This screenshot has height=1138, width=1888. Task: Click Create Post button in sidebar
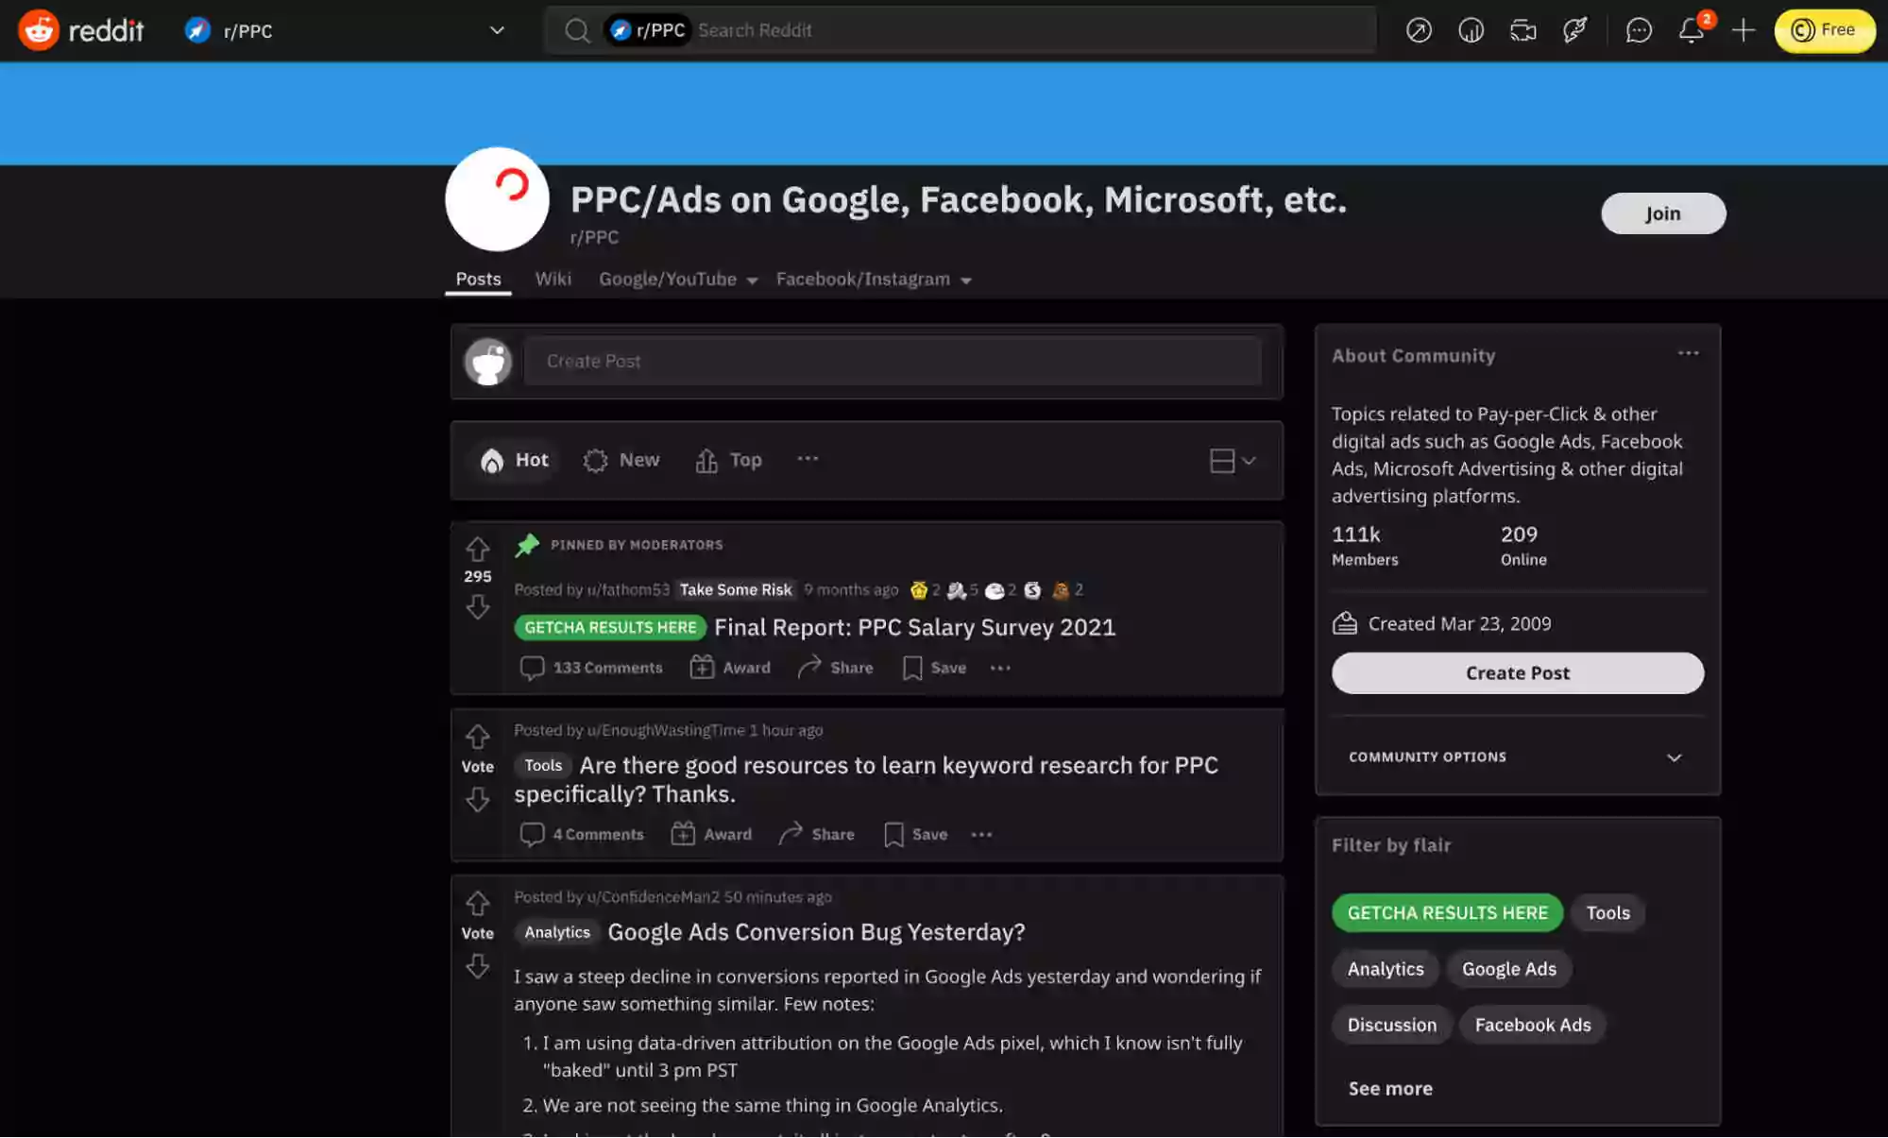coord(1517,673)
